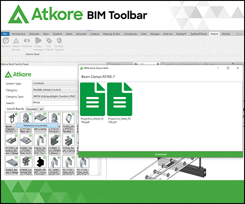Favorite the second family in top row
The height and width of the screenshot is (204, 245).
(x=30, y=114)
